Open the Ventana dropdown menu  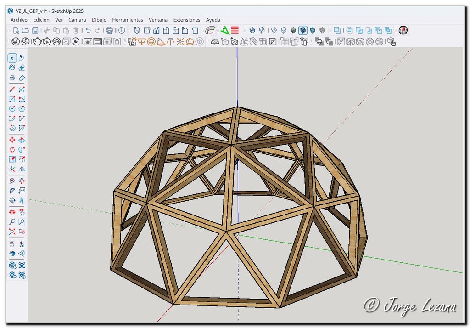point(158,20)
